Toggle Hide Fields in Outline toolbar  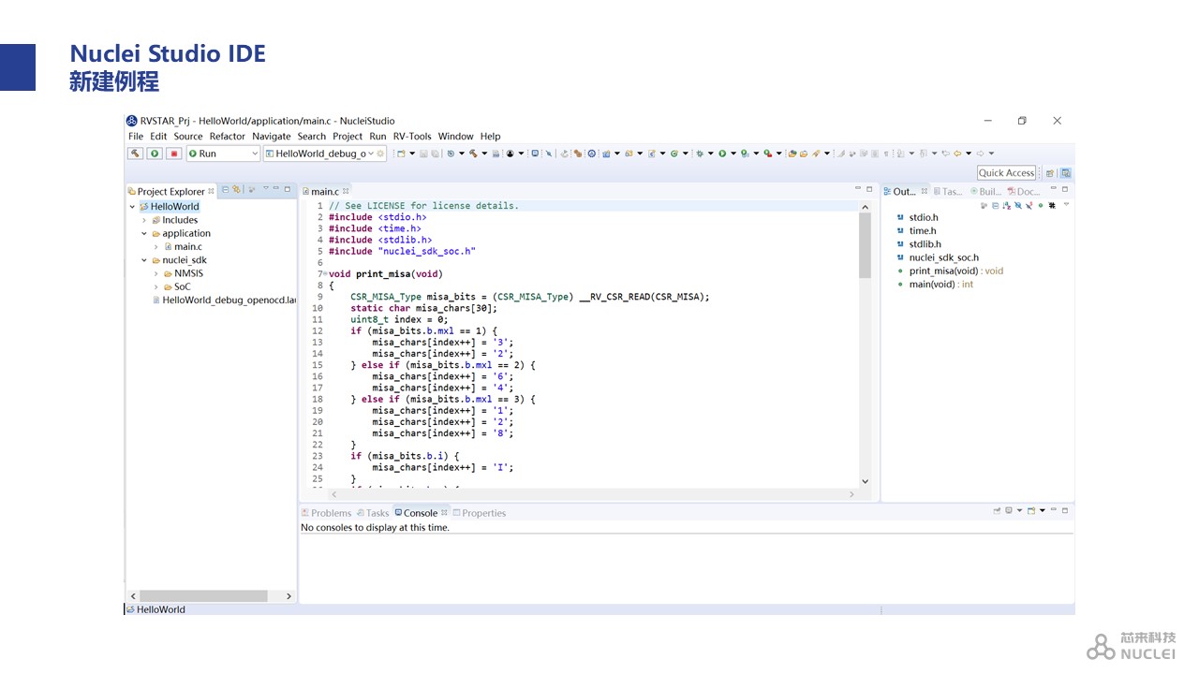pos(1017,205)
